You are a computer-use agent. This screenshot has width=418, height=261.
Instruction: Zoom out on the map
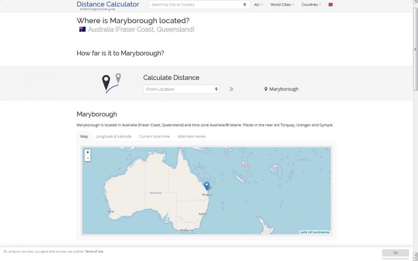88,158
